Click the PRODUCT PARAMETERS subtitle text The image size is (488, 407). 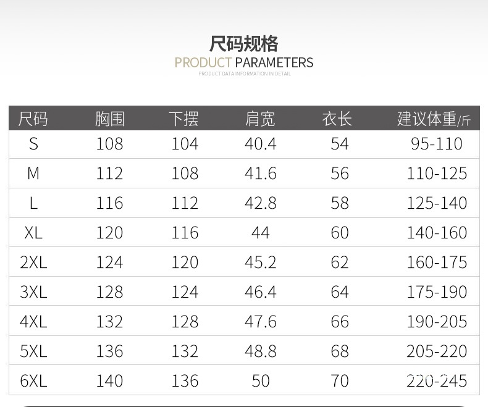coord(244,62)
